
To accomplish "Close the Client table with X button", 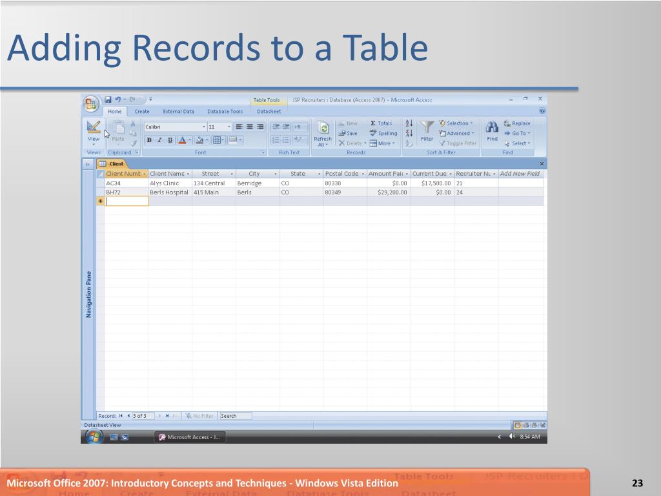I will [x=542, y=163].
